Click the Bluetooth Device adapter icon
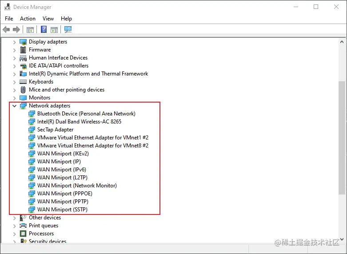The width and height of the screenshot is (347, 254). [32, 114]
